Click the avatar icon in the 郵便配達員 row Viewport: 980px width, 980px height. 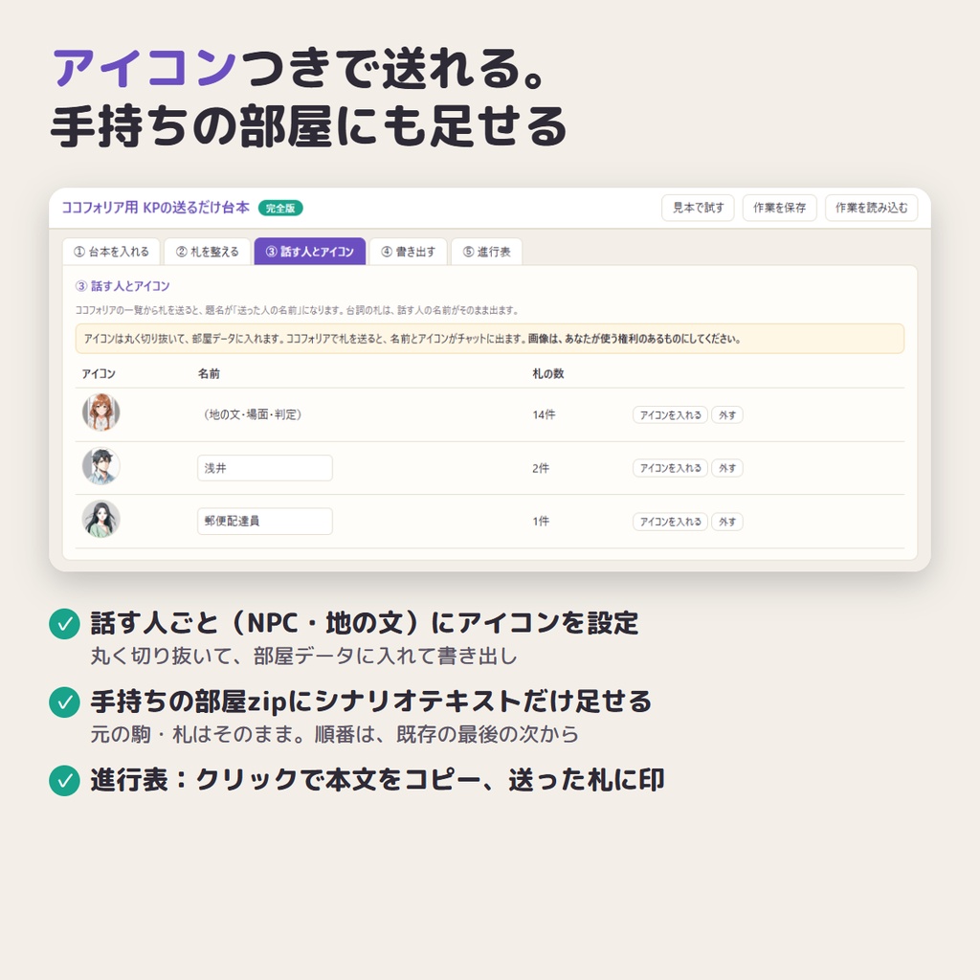[100, 520]
